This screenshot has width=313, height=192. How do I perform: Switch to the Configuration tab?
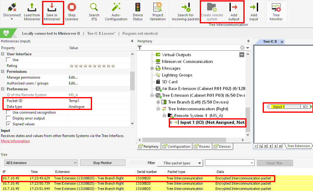point(176,147)
